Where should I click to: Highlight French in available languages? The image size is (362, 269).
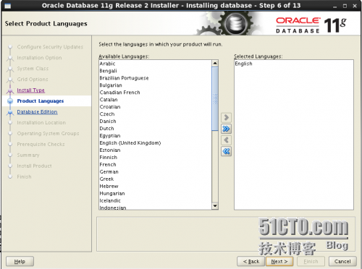[x=155, y=165]
